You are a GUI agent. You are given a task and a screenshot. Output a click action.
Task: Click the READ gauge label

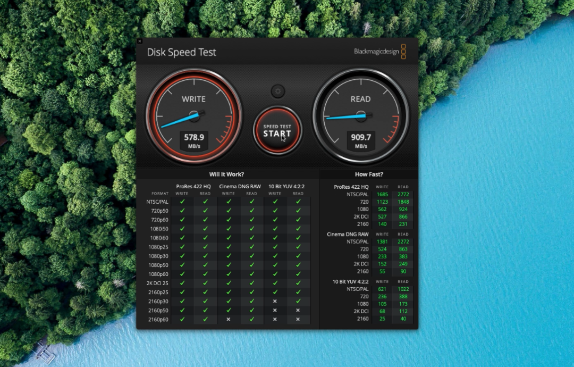[x=360, y=99]
